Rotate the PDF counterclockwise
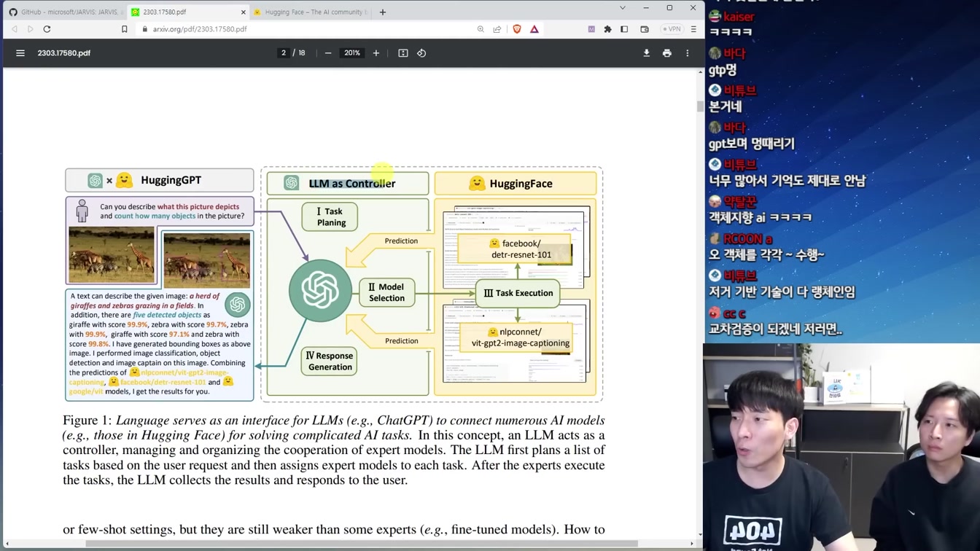The height and width of the screenshot is (551, 980). (x=421, y=53)
